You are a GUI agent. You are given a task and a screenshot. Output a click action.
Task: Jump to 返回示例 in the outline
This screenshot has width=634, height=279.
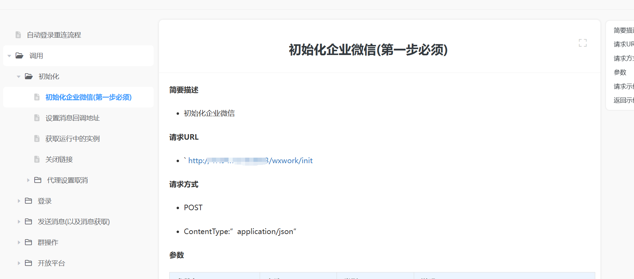(624, 100)
